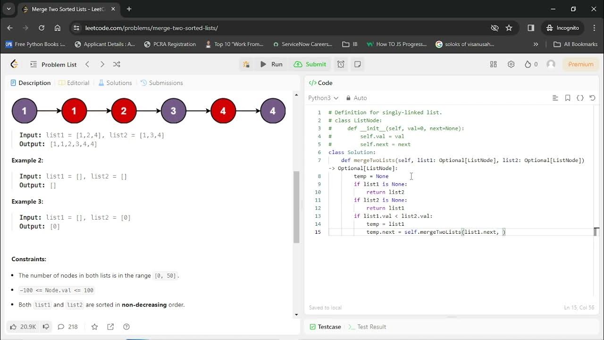Viewport: 604px width, 340px height.
Task: Open the IB bookmarks folder
Action: click(x=350, y=44)
